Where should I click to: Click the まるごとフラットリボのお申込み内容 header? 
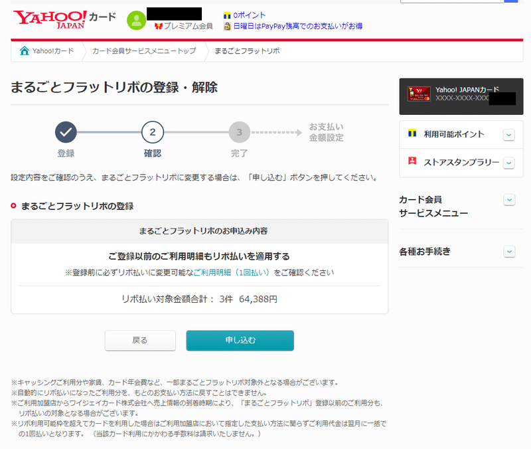point(203,231)
